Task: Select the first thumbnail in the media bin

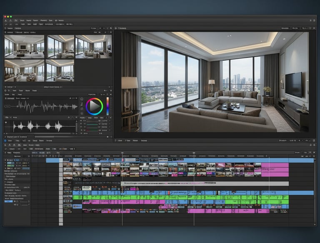Action: click(x=24, y=47)
